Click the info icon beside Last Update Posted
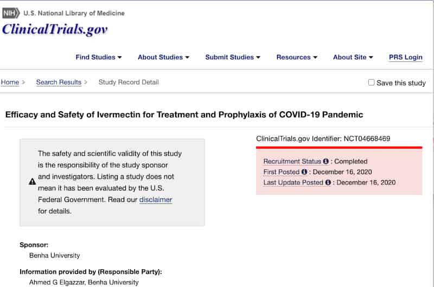 click(x=328, y=182)
